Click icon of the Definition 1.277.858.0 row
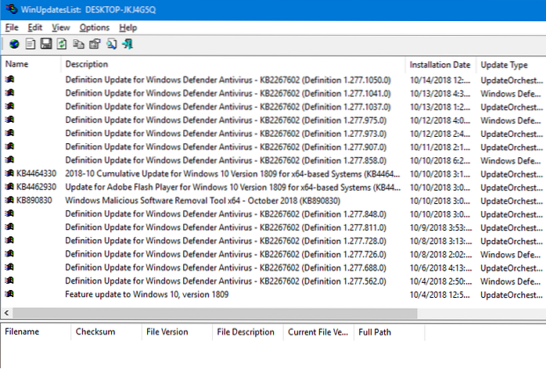Screen dimensions: 546x369 (9, 159)
